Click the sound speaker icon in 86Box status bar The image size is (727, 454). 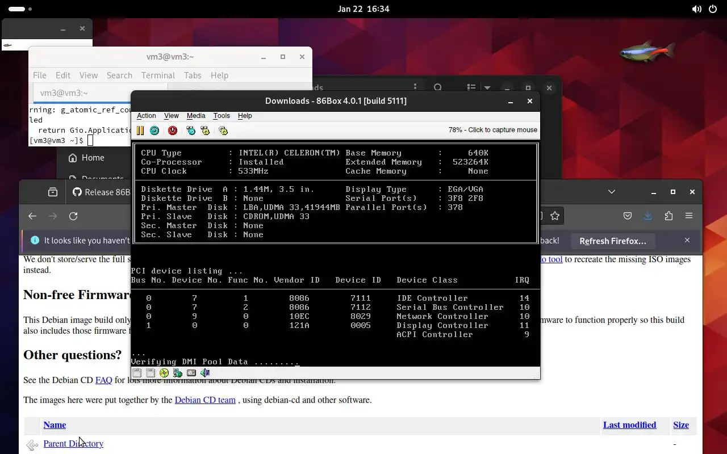pos(205,373)
